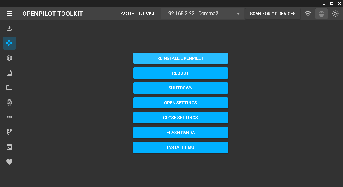The height and width of the screenshot is (187, 343).
Task: Minimize the application window
Action: tap(324, 4)
